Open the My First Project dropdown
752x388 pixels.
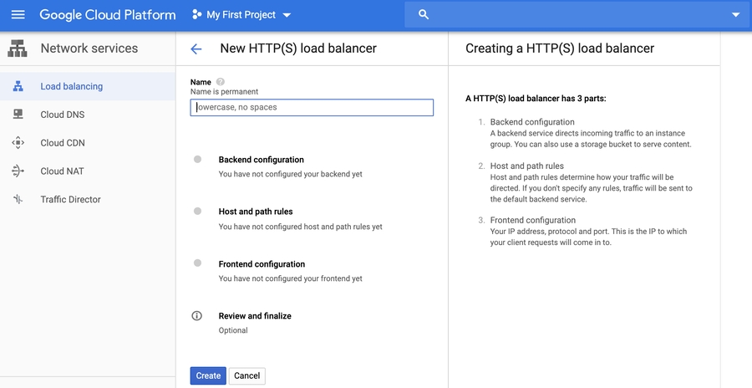(241, 15)
